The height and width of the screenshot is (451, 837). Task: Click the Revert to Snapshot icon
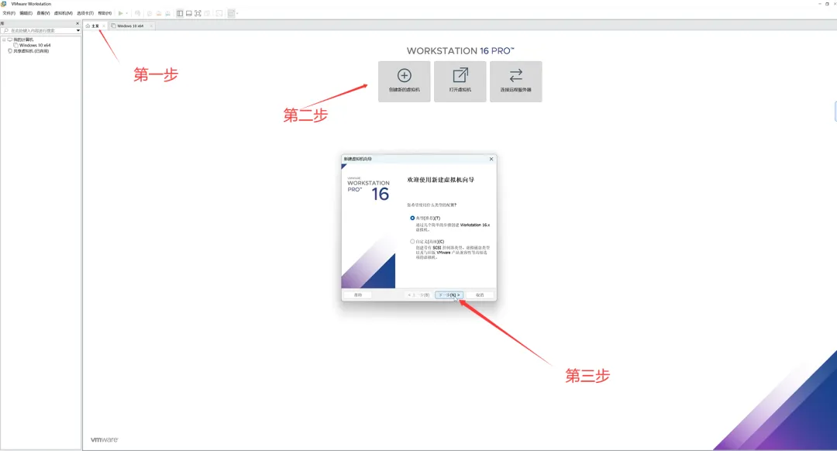pyautogui.click(x=159, y=13)
